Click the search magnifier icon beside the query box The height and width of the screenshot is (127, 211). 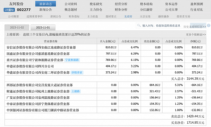pos(139,26)
